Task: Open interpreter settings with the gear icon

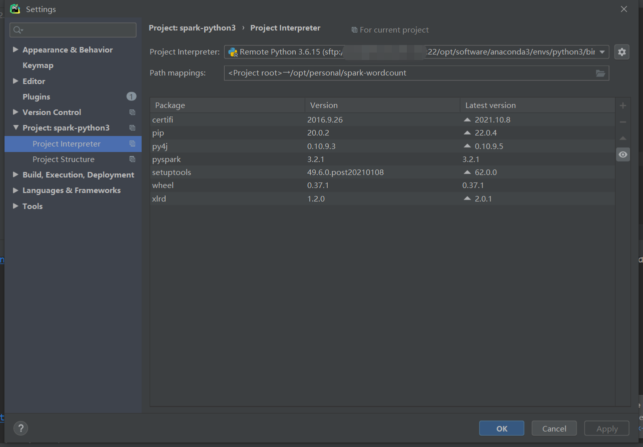Action: tap(621, 51)
